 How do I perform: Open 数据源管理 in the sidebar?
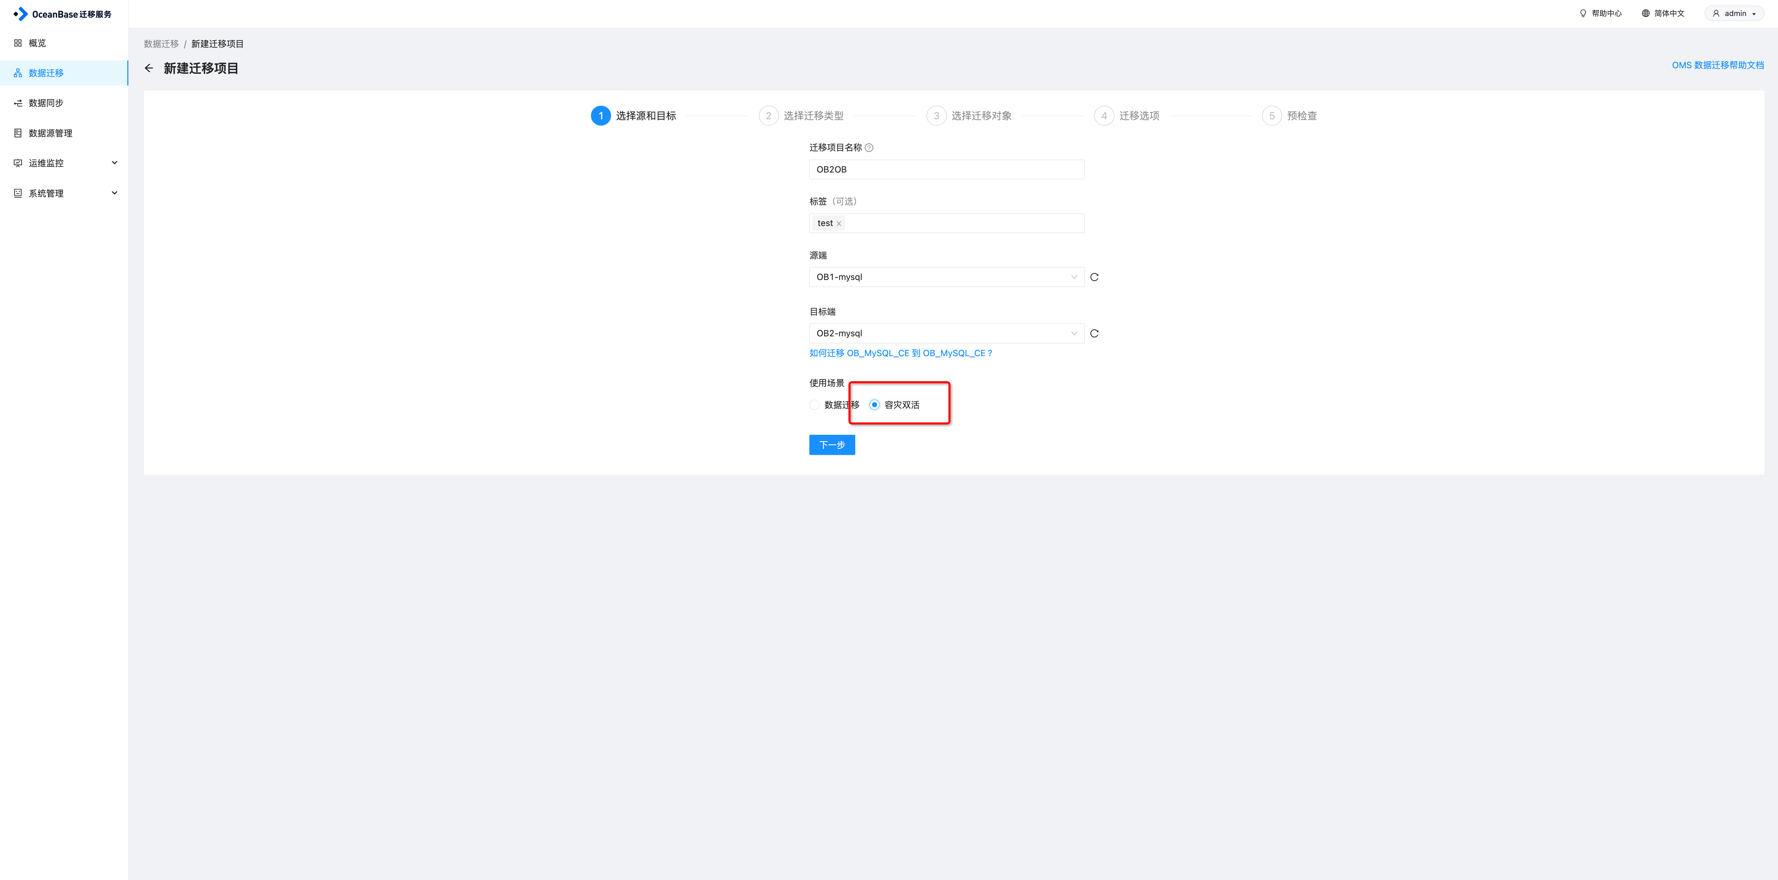pos(50,133)
